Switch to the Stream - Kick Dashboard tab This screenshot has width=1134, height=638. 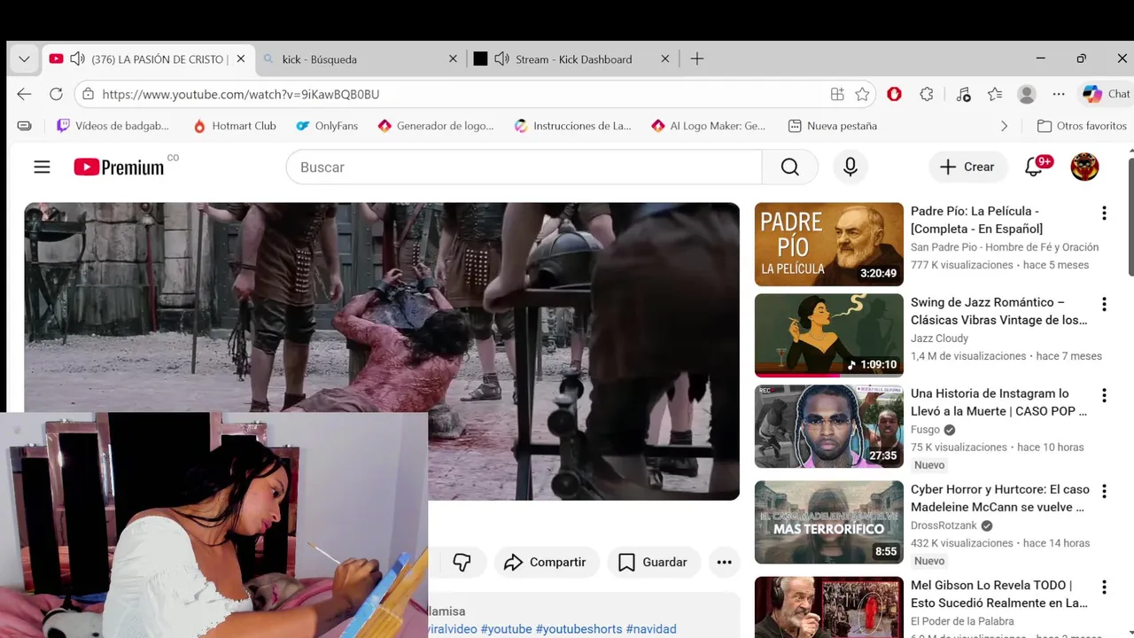[x=572, y=59]
